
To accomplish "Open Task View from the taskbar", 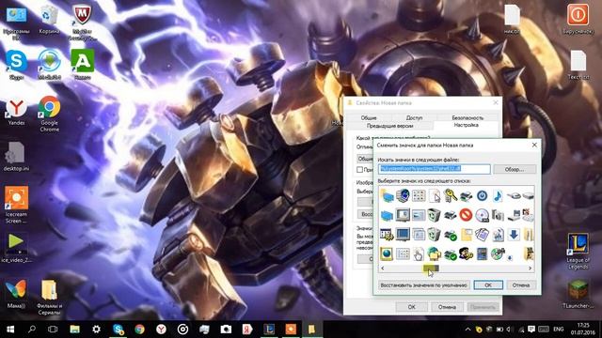I will point(53,330).
